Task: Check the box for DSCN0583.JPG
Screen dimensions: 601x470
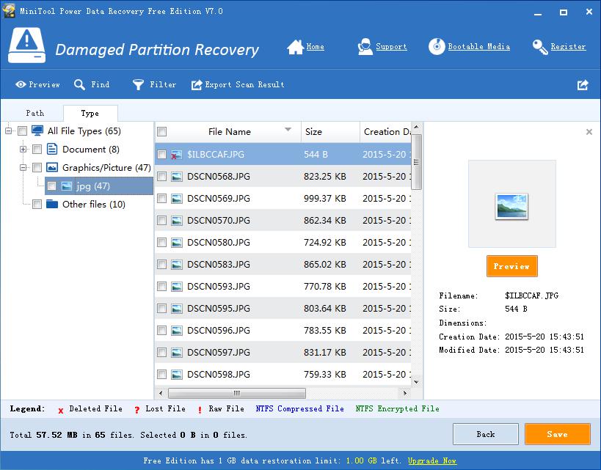Action: [161, 264]
